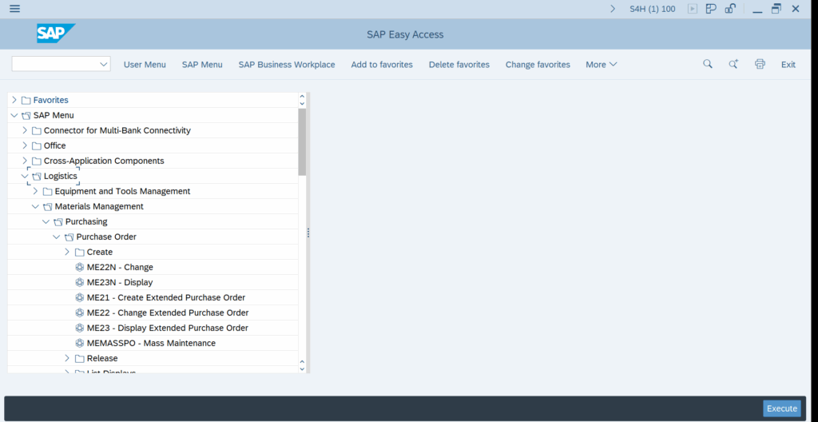The height and width of the screenshot is (422, 818).
Task: Click scroll-up arrow at tree top
Action: 302,96
